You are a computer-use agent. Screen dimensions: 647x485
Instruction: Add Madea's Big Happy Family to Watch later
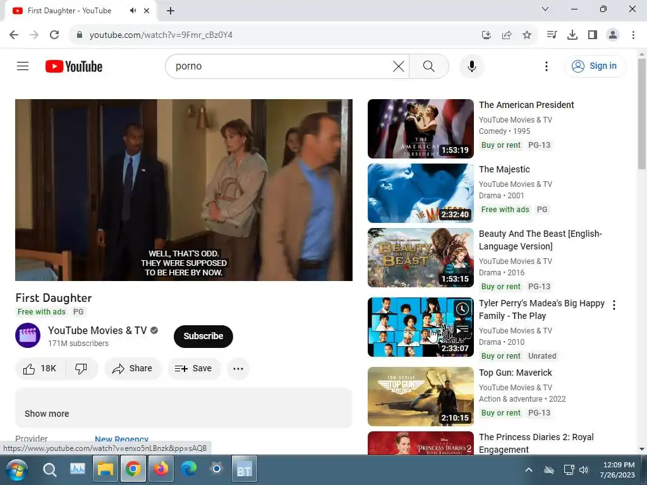[x=463, y=309]
